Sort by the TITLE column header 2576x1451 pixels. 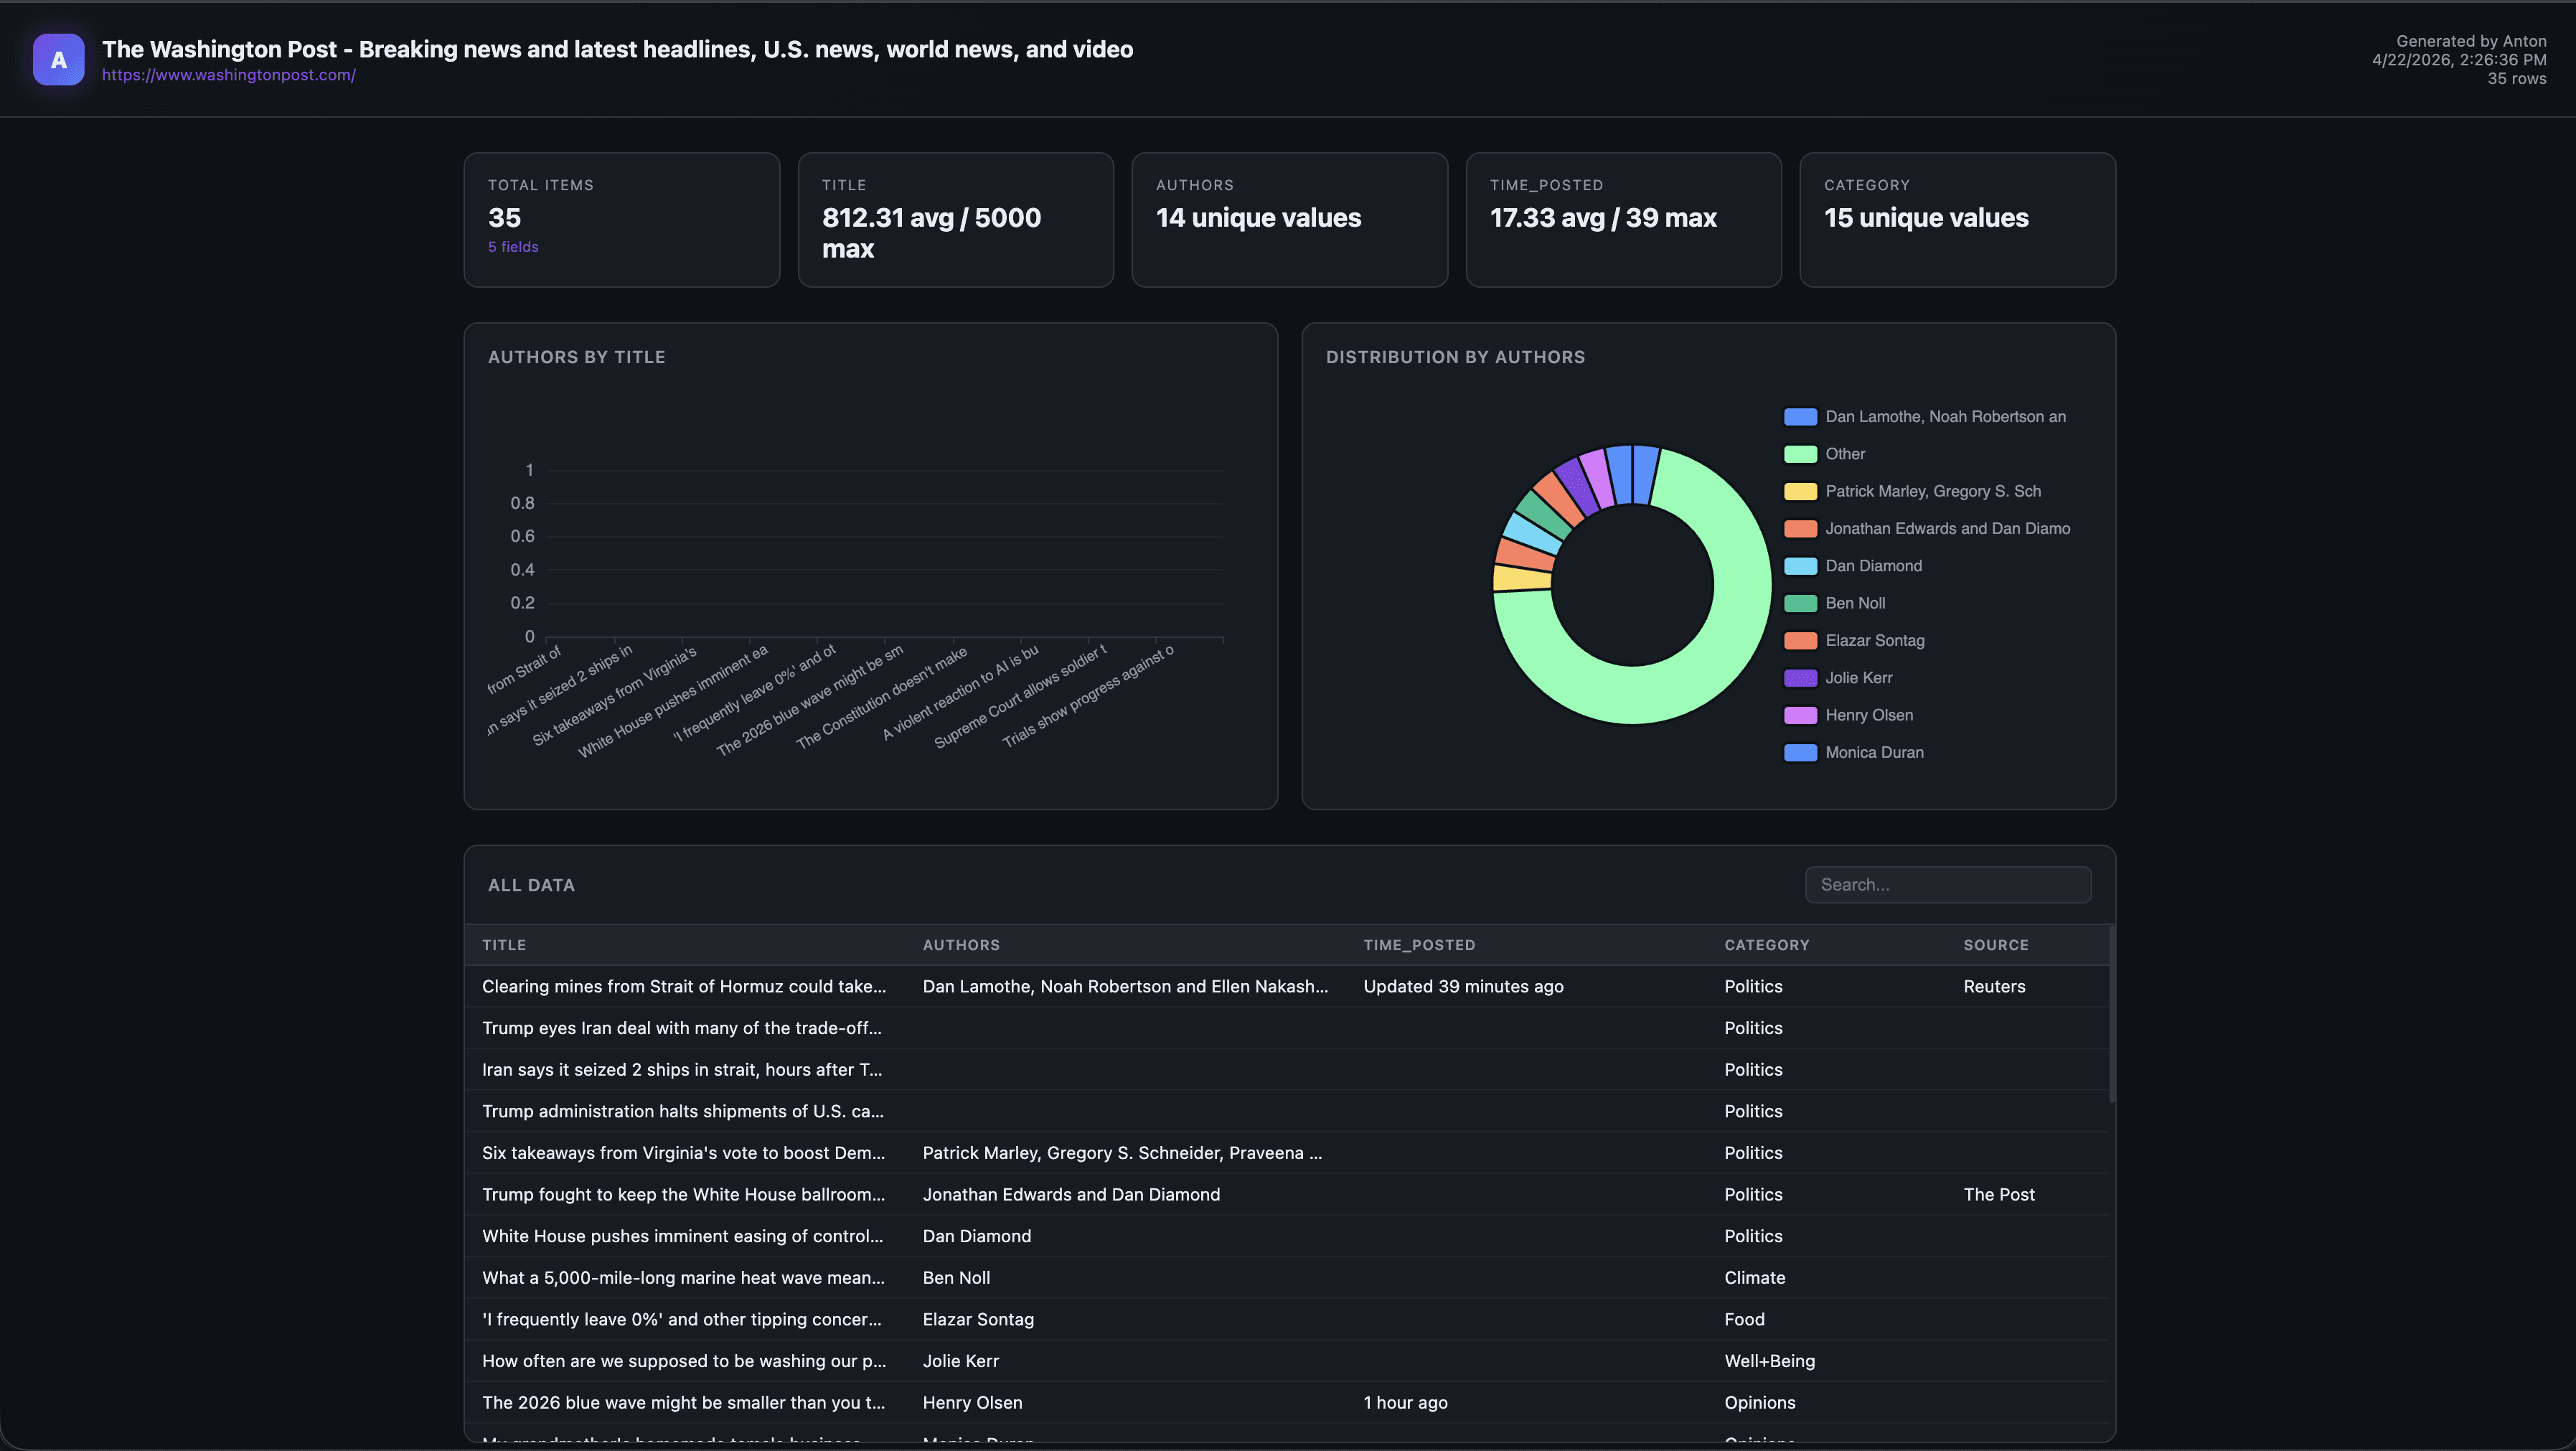[504, 945]
